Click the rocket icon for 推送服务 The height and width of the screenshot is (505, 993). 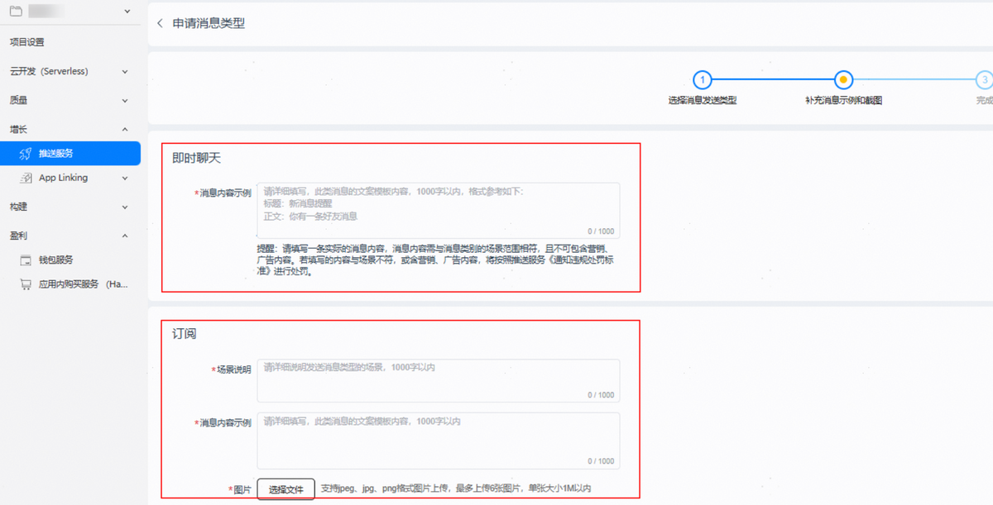(x=26, y=154)
